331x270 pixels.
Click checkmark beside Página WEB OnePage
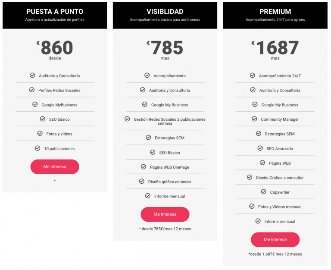[144, 167]
